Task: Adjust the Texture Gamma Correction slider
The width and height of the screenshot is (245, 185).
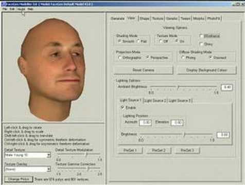Action: pos(89,169)
